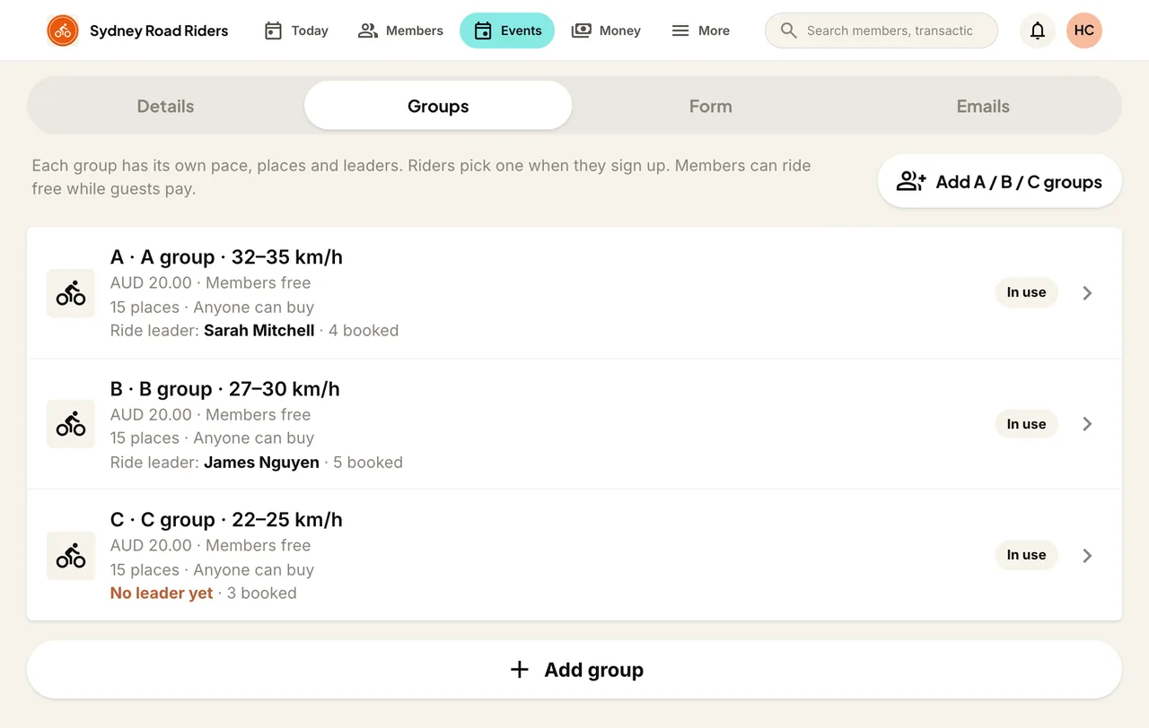Click the Add group button
The height and width of the screenshot is (728, 1149).
pos(574,670)
